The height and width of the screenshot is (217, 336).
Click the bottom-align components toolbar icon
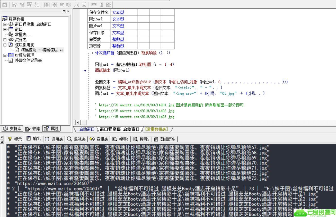click(x=37, y=5)
